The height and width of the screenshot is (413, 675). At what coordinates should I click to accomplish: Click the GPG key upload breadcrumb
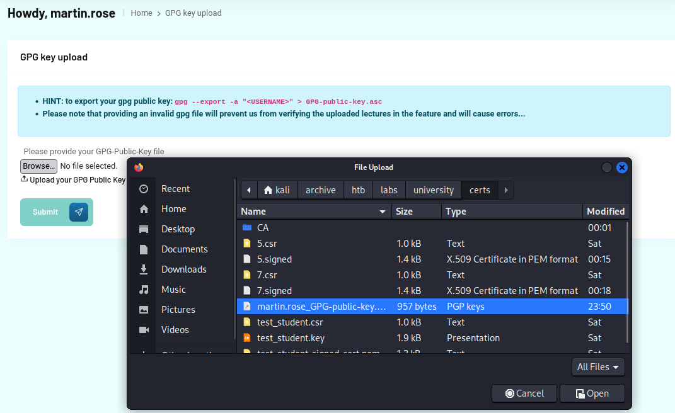pyautogui.click(x=193, y=13)
